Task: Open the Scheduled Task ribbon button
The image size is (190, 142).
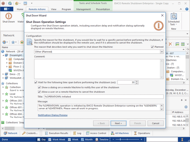Action: click(174, 19)
